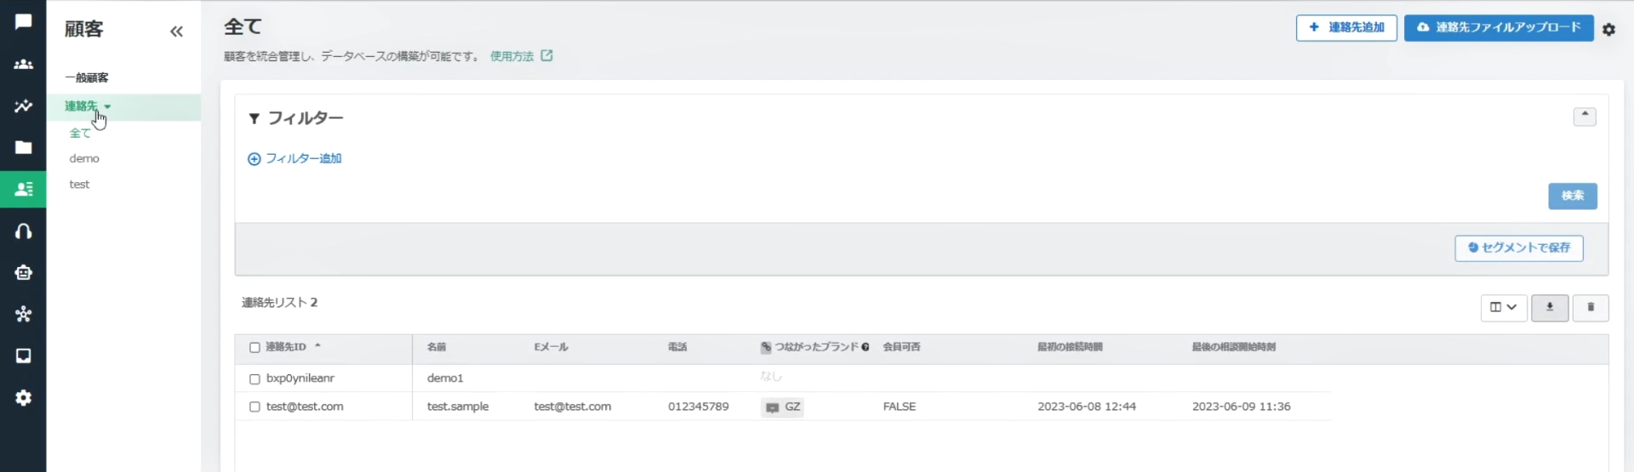Image resolution: width=1634 pixels, height=472 pixels.
Task: Click the FALSE membership value
Action: [900, 407]
